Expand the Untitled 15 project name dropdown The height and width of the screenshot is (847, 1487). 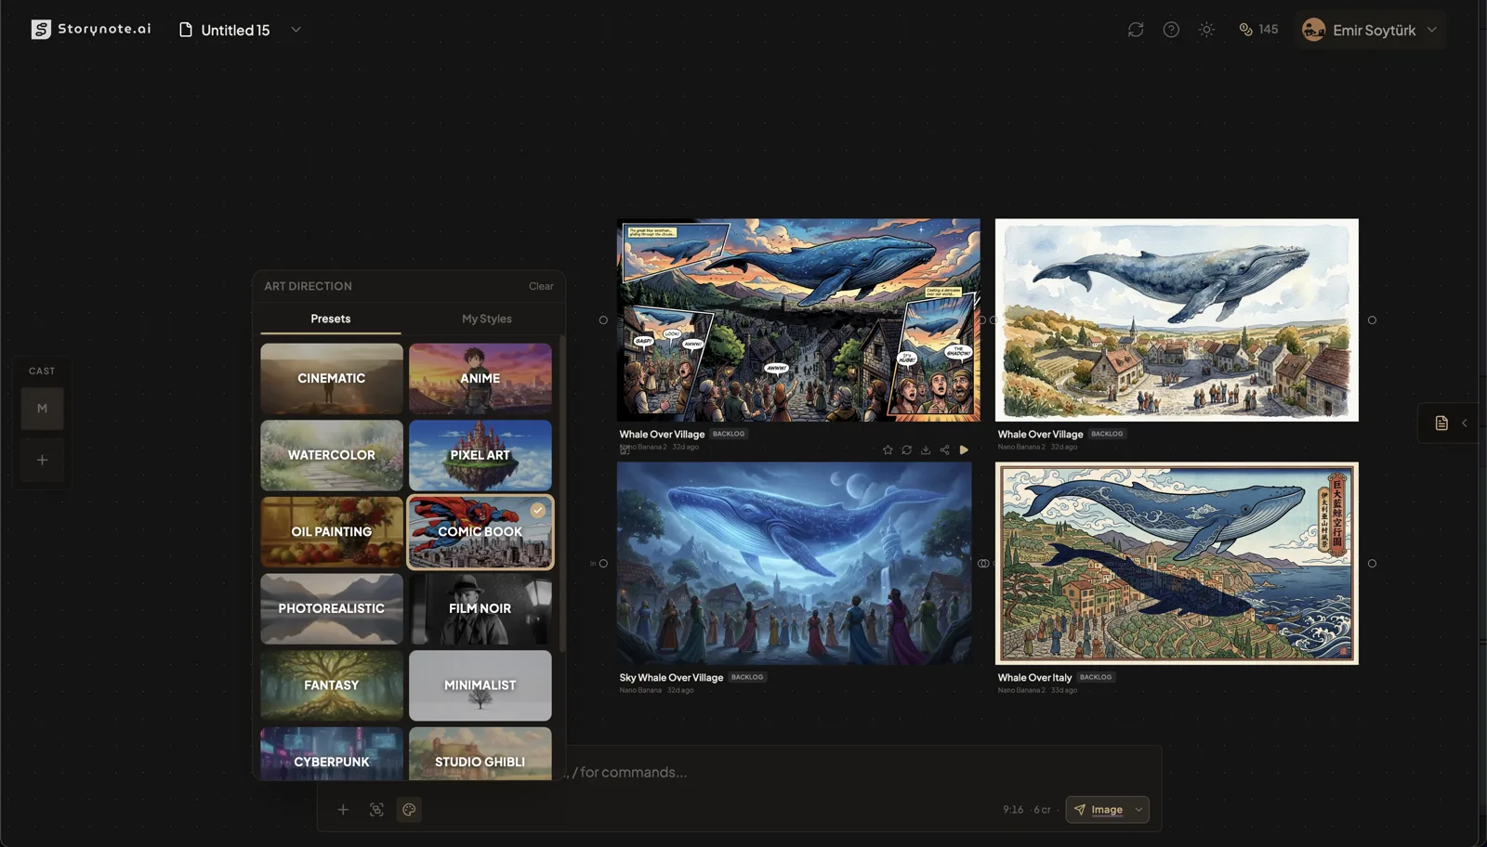tap(296, 30)
